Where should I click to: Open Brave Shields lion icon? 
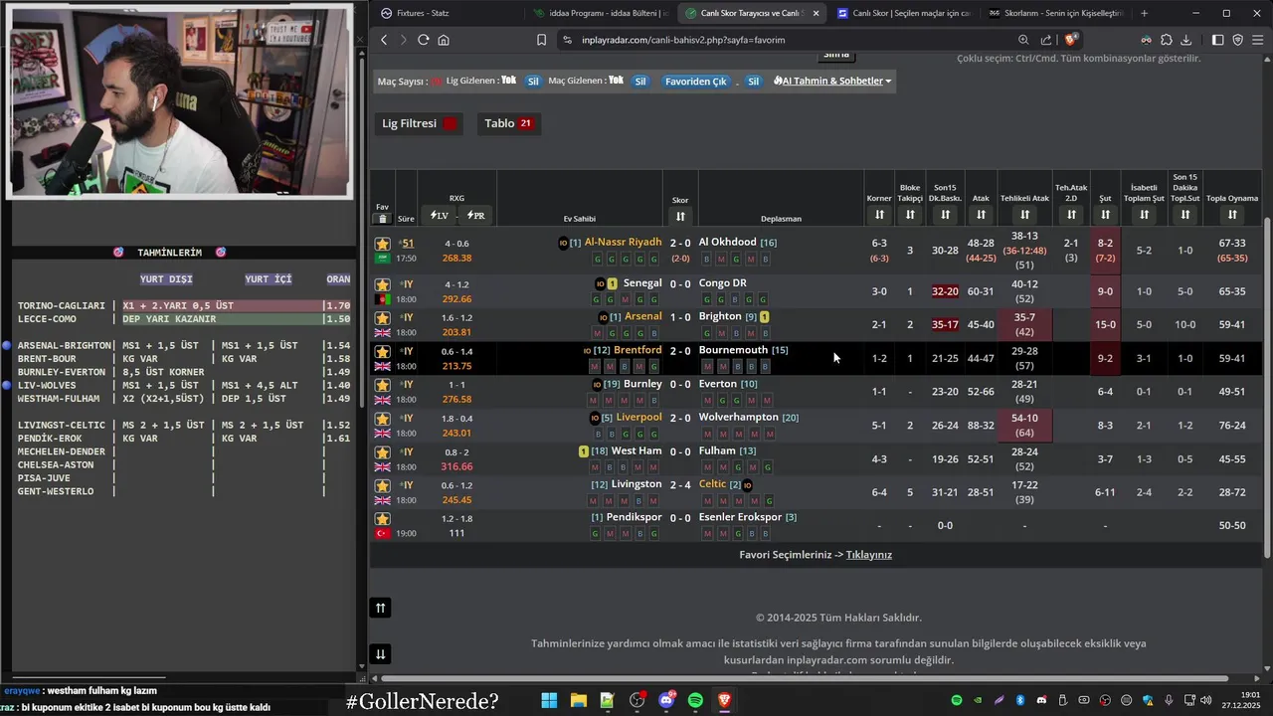[1071, 40]
